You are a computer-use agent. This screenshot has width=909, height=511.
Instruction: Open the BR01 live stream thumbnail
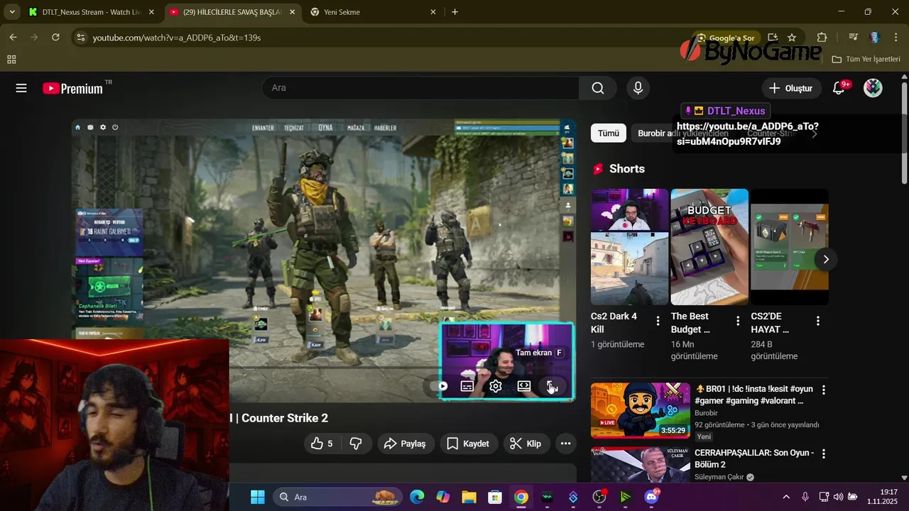tap(640, 410)
